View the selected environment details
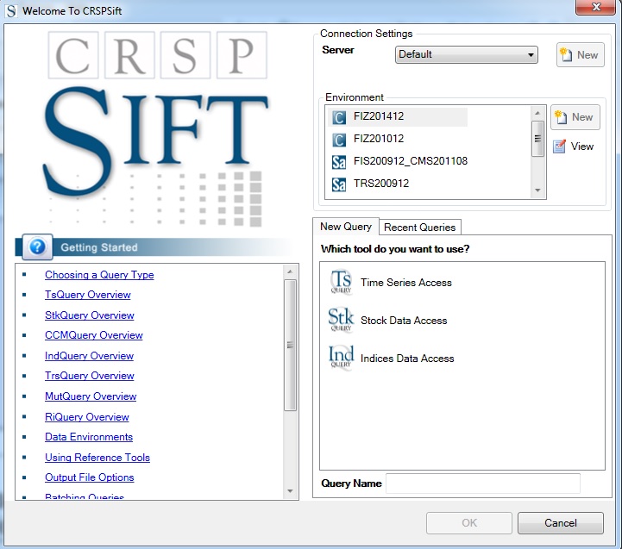This screenshot has height=549, width=622. point(574,147)
